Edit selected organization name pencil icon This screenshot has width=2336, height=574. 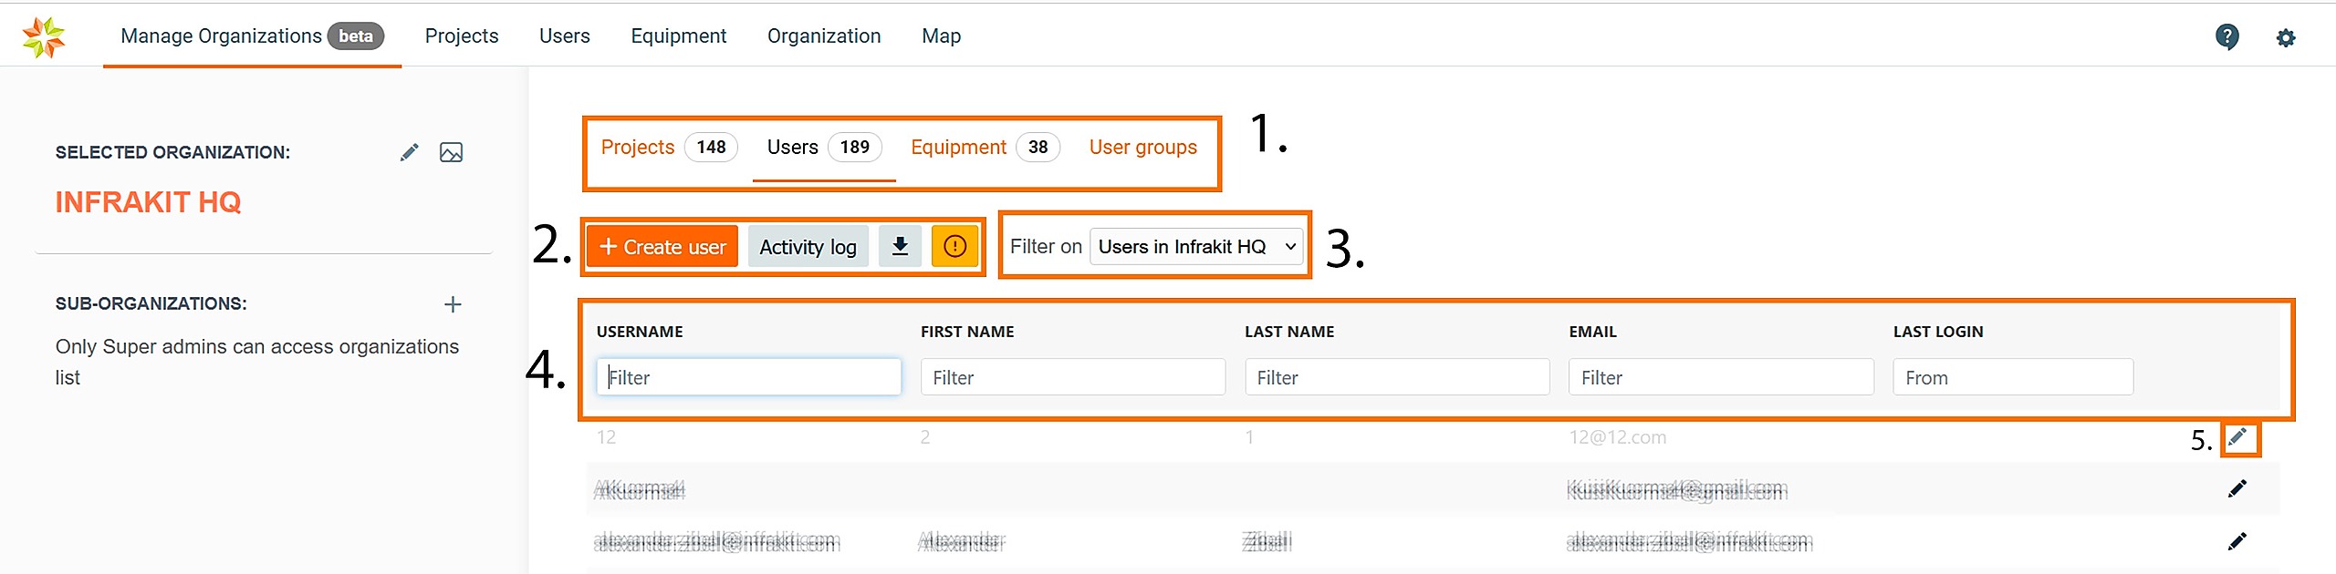coord(409,152)
